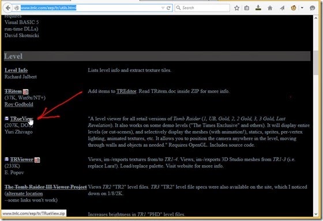323x221 pixels.
Task: Open the Downloads arrow icon
Action: [x=258, y=8]
